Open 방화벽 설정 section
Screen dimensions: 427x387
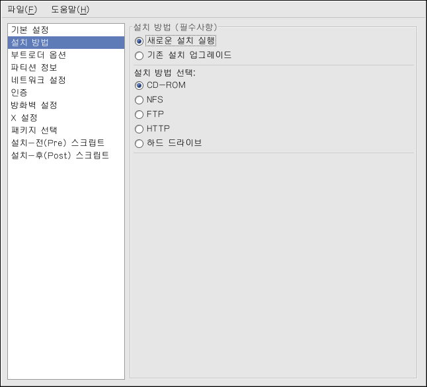click(34, 106)
